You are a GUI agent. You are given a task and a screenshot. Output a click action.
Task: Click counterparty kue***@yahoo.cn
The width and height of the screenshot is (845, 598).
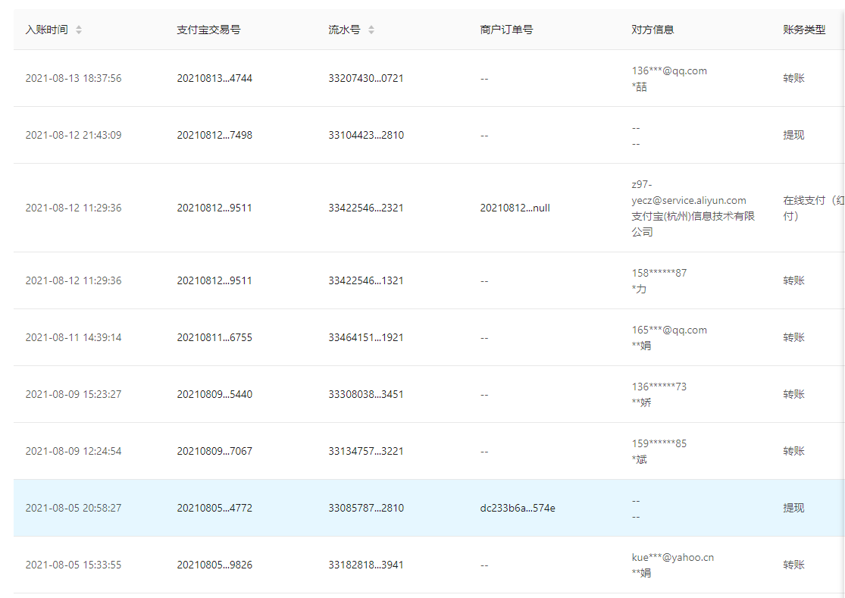[x=673, y=557]
